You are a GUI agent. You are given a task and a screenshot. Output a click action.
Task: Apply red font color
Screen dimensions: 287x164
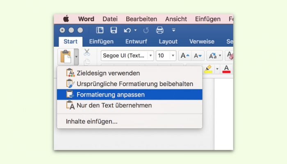point(226,69)
